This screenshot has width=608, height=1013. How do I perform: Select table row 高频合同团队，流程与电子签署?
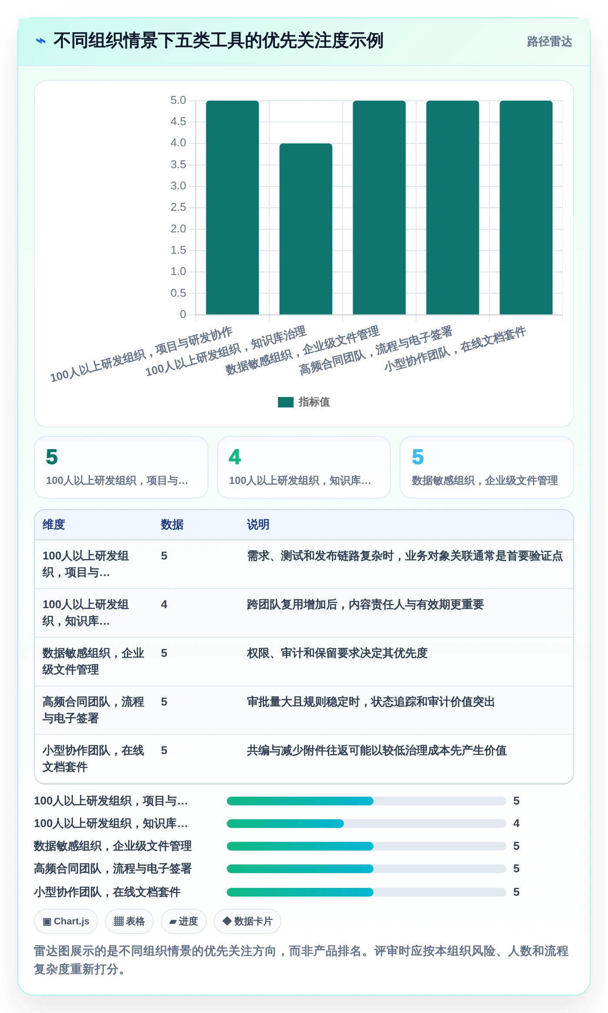click(x=304, y=710)
